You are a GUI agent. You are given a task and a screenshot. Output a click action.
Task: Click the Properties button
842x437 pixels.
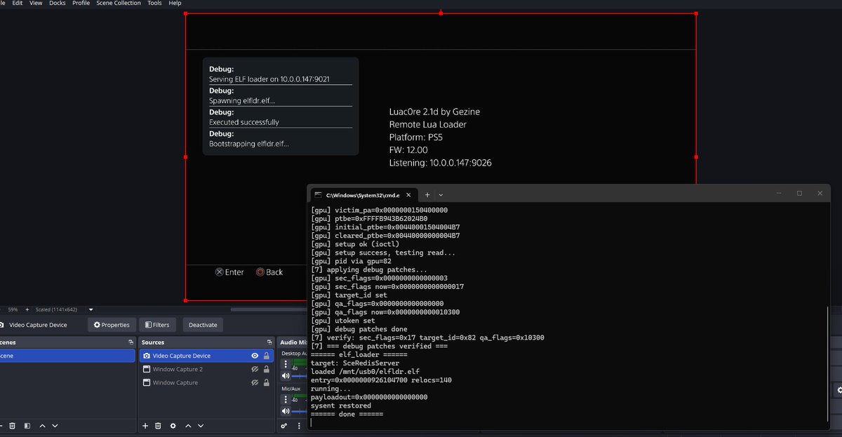112,325
